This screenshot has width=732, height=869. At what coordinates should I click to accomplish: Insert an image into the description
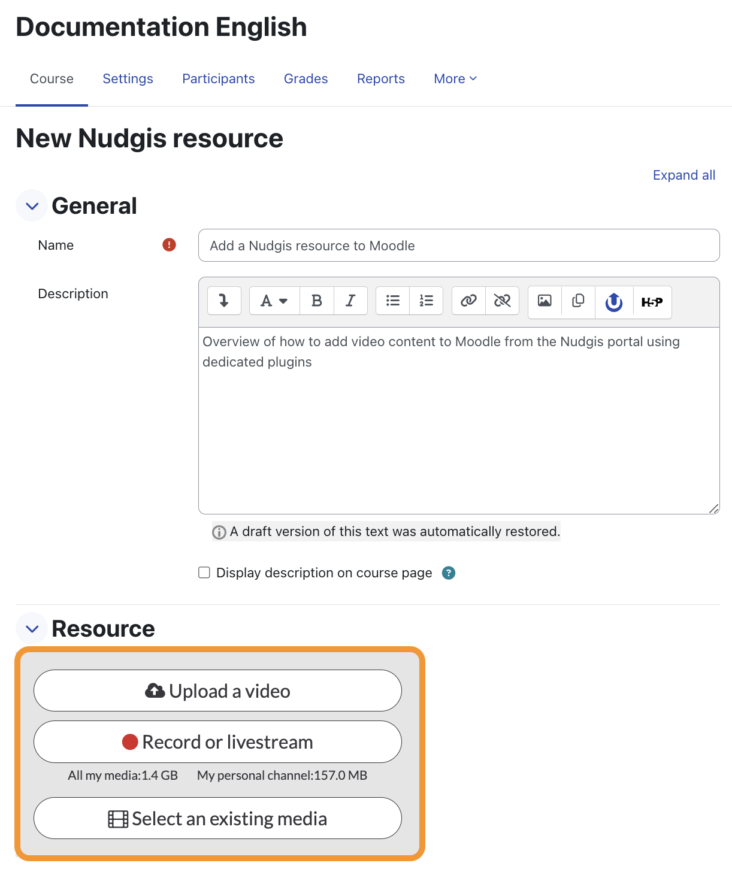tap(545, 301)
